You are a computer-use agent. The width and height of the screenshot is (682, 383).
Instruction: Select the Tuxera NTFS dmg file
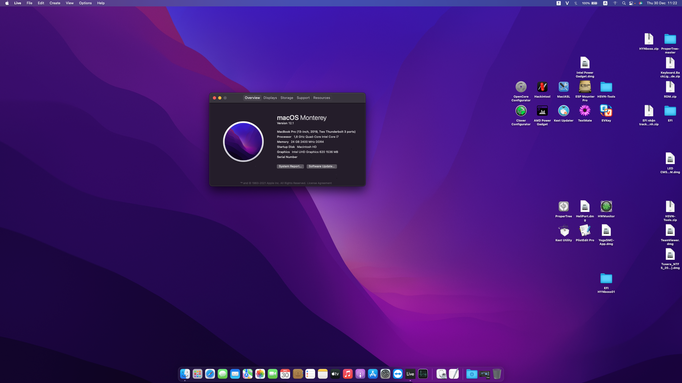coord(670,255)
